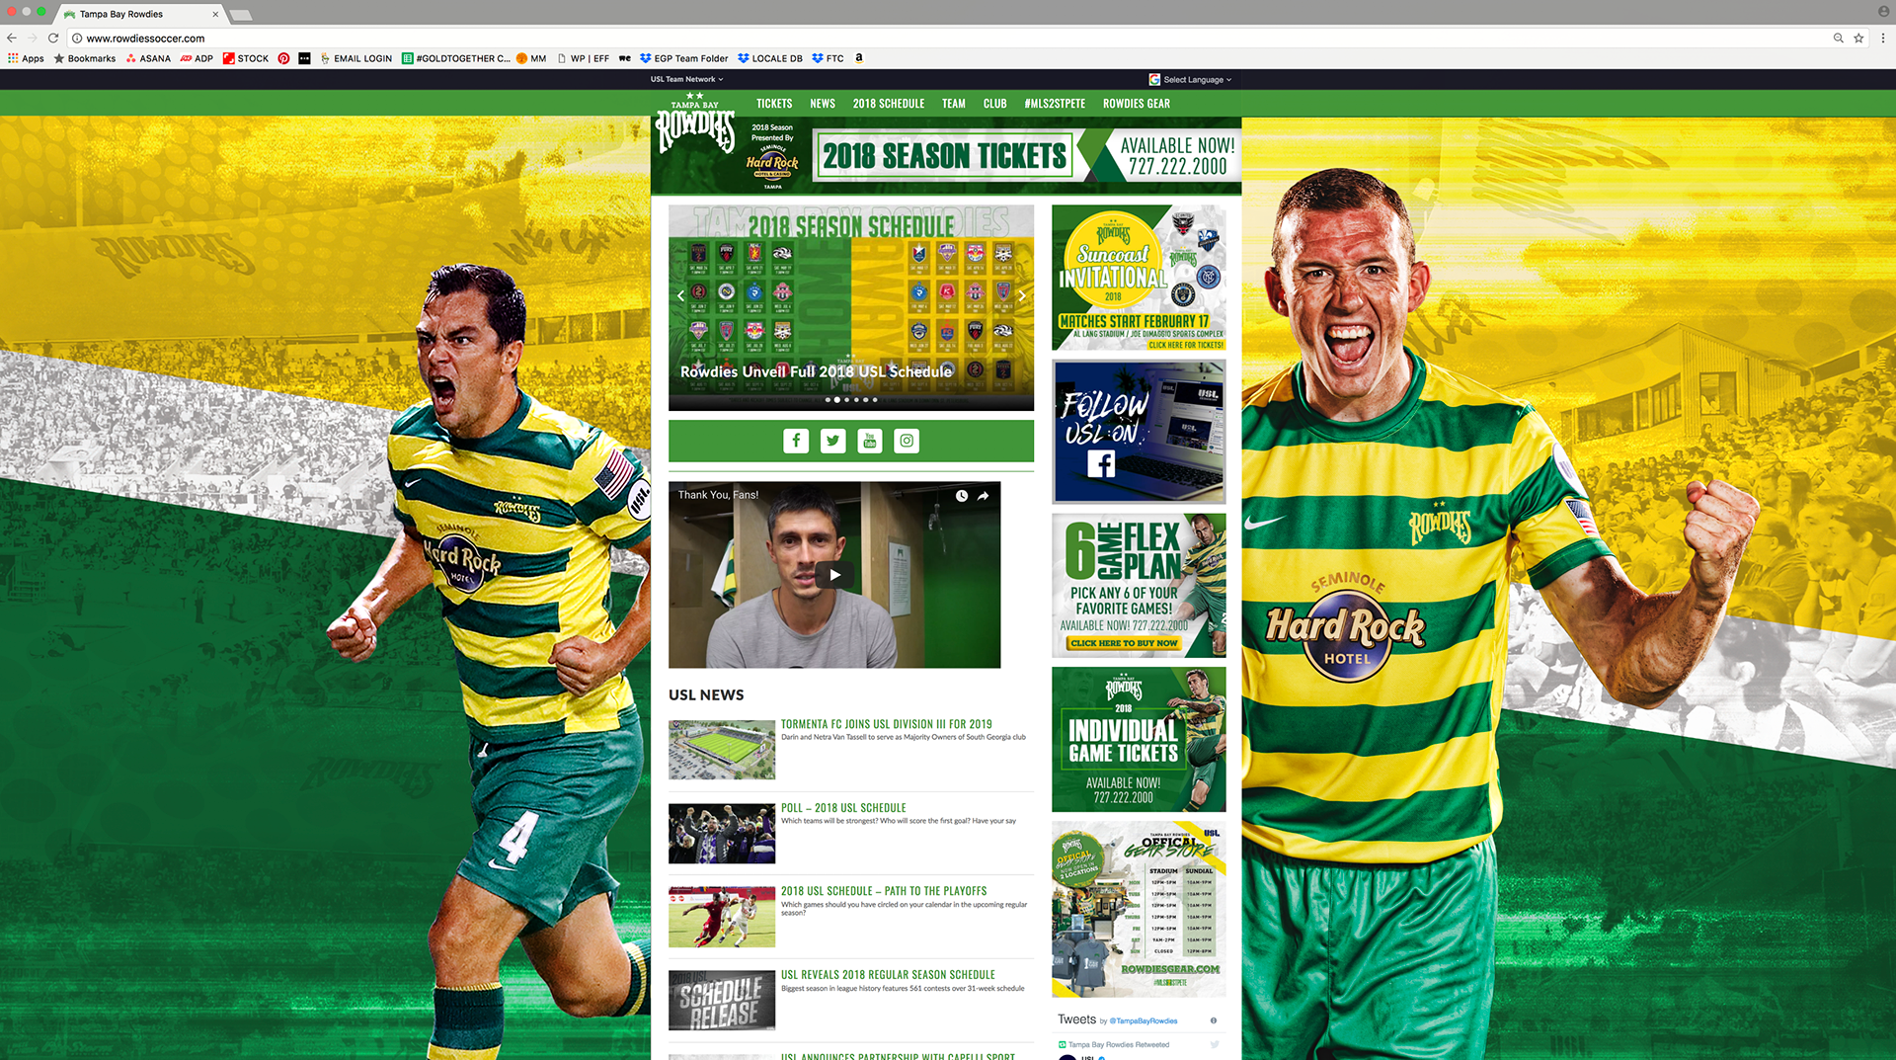Image resolution: width=1896 pixels, height=1060 pixels.
Task: Open the 2018 SCHEDULE menu
Action: tap(889, 104)
